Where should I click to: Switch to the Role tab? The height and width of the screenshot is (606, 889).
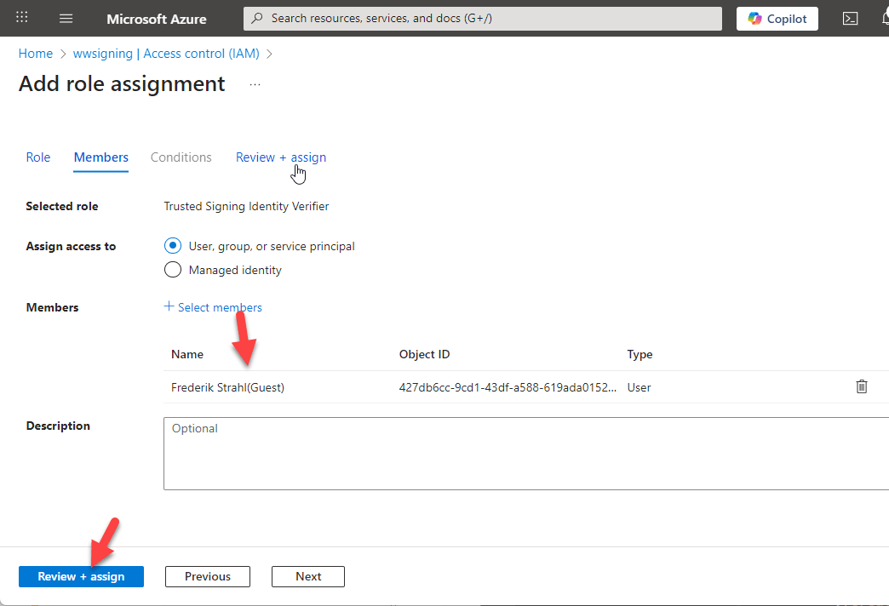point(37,157)
